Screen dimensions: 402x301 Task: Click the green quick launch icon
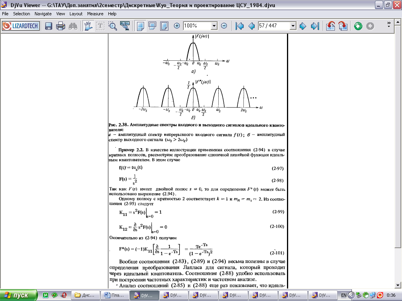click(46, 295)
